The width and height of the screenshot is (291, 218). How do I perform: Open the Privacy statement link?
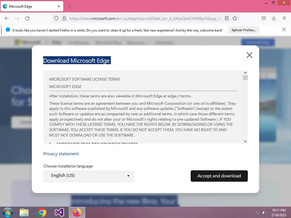click(x=61, y=154)
